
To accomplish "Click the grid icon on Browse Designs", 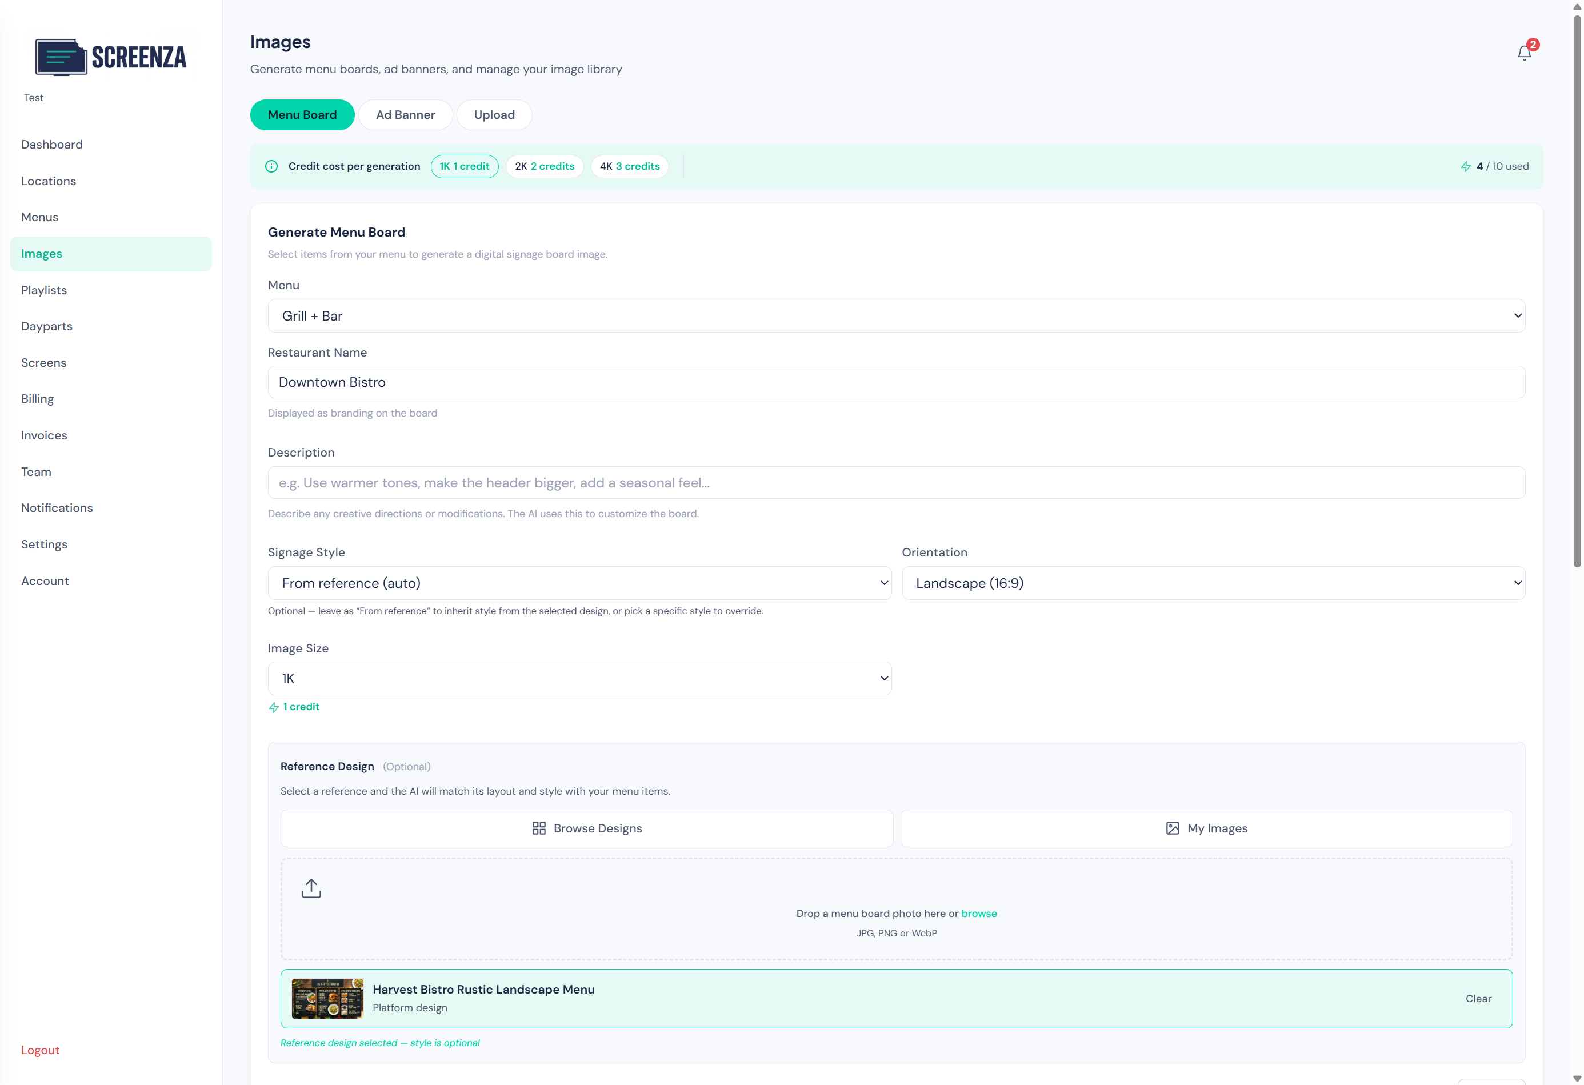I will point(539,828).
